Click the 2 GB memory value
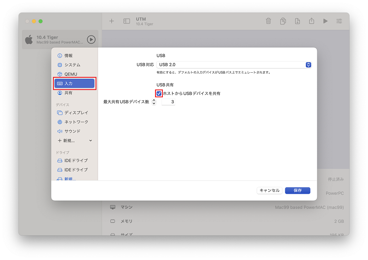 [339, 221]
